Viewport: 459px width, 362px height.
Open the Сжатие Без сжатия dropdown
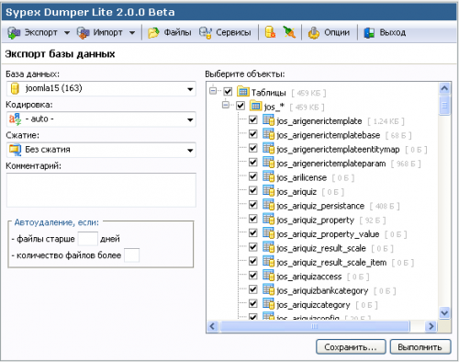tap(101, 150)
